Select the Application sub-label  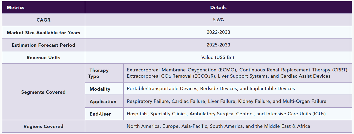point(103,102)
